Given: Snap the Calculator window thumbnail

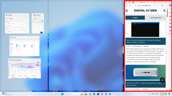Looking at the screenshot, I should [x=38, y=23].
